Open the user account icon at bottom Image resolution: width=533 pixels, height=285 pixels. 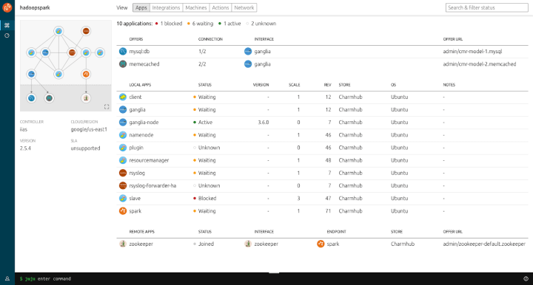point(7,278)
